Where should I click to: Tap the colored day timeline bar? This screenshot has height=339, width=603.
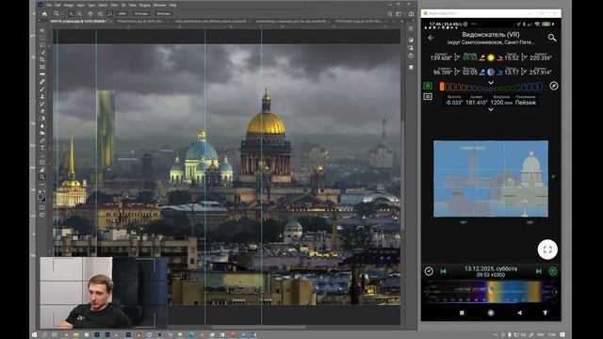point(491,292)
